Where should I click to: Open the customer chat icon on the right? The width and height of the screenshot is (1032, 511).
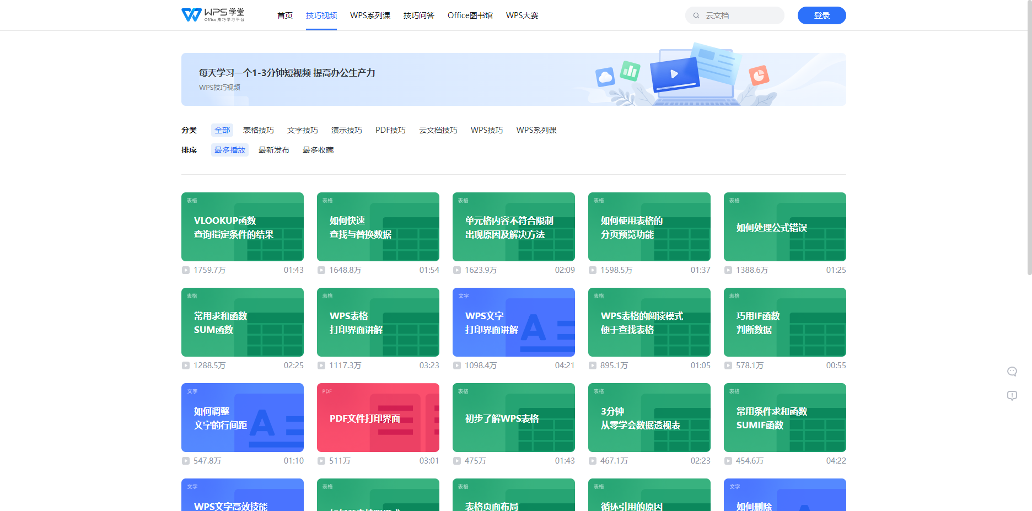coord(1012,372)
